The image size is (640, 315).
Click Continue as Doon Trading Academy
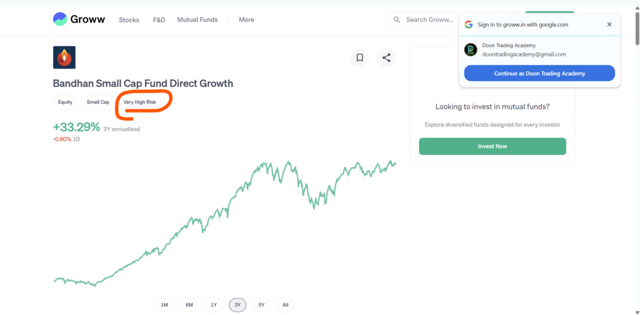[539, 73]
